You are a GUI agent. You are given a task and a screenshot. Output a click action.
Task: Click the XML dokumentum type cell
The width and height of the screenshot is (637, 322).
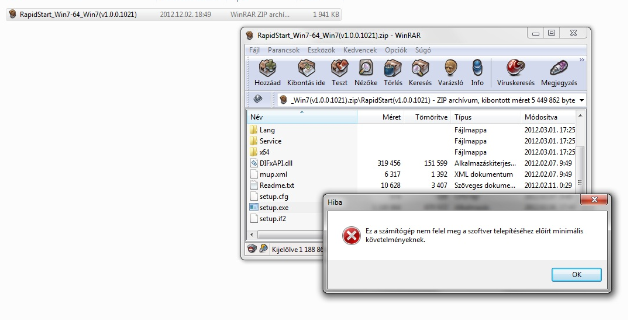[483, 174]
